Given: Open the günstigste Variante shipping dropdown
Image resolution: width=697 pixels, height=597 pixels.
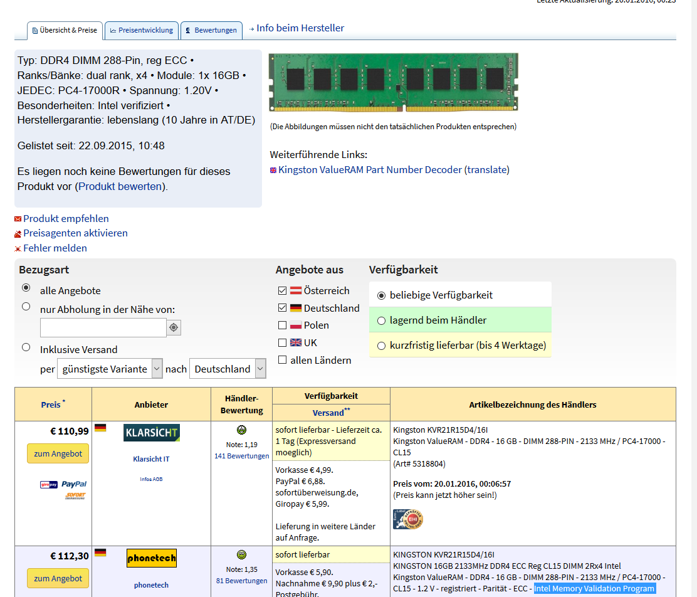Looking at the screenshot, I should click(x=110, y=369).
